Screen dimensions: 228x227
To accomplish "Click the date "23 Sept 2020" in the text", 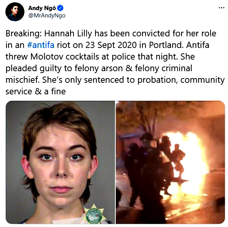I will tap(111, 45).
